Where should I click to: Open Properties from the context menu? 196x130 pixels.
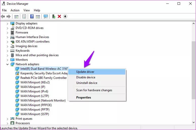97,97
